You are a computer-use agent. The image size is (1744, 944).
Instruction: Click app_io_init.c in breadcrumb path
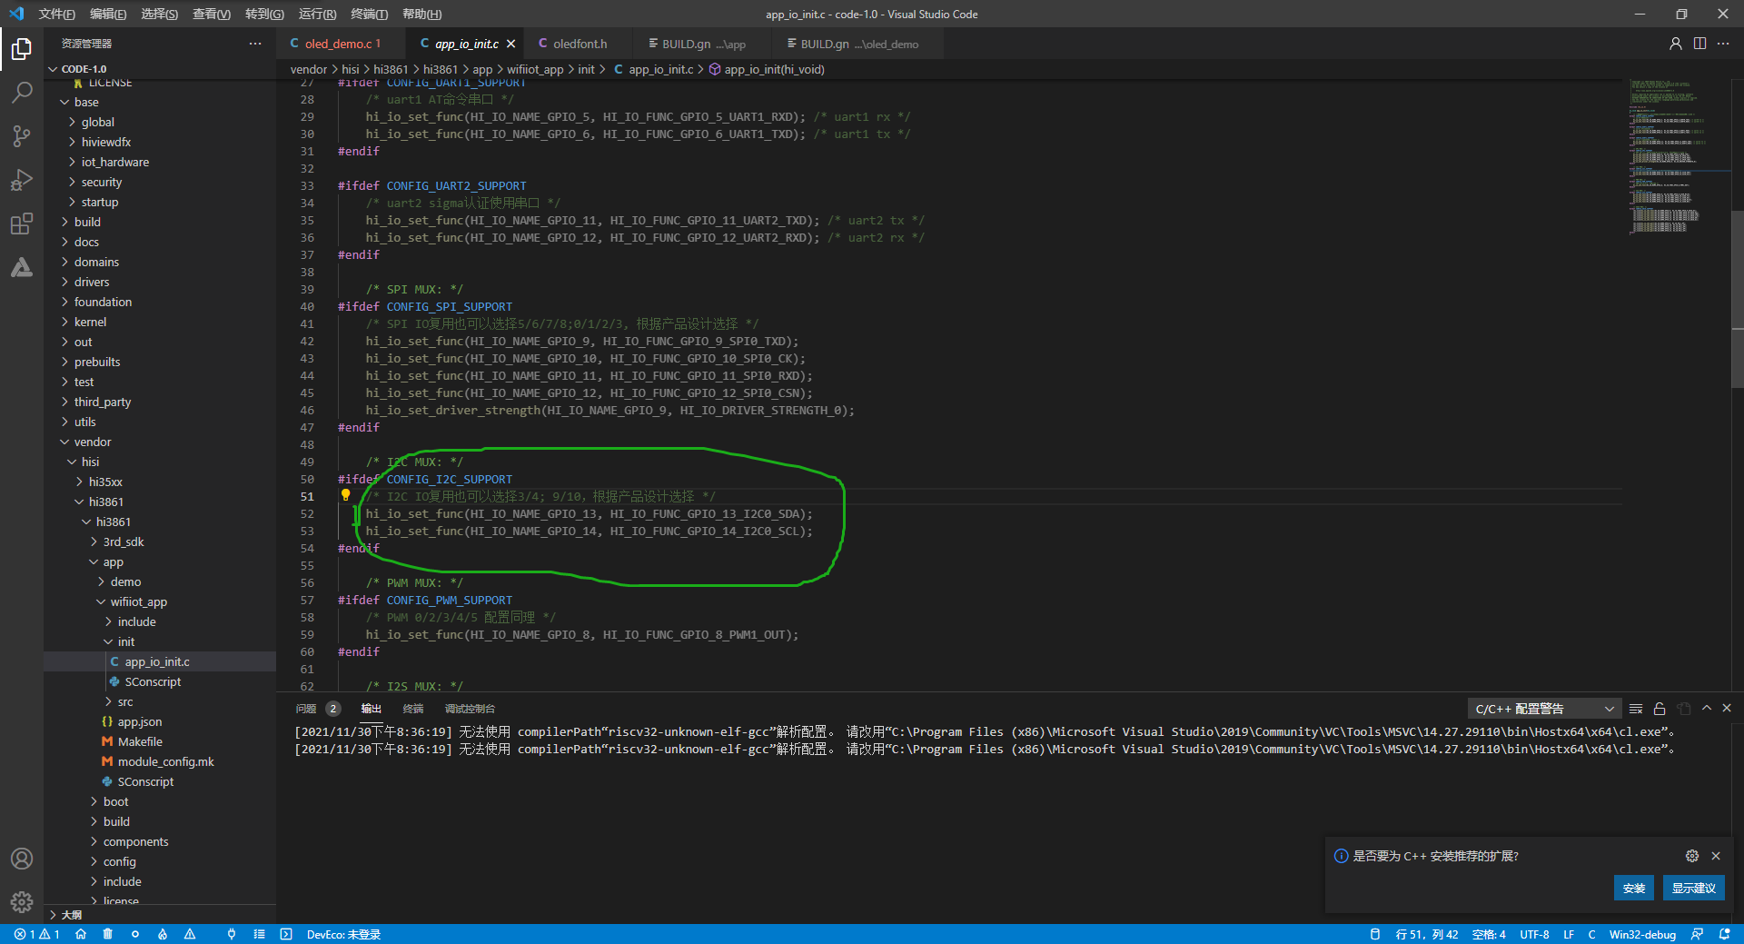(x=660, y=69)
